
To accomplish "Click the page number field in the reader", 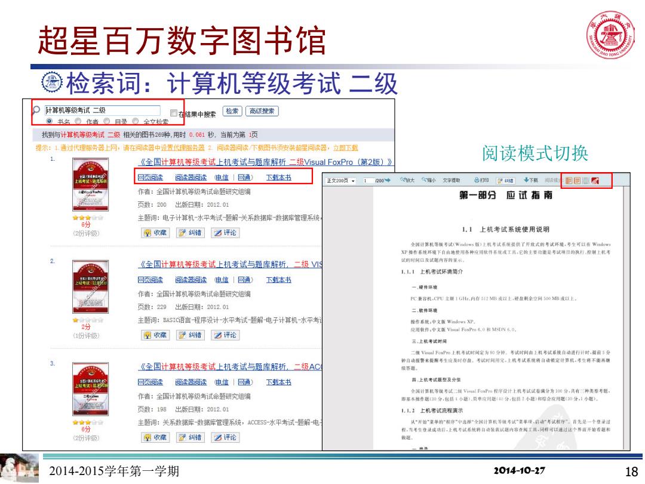I will pyautogui.click(x=368, y=180).
